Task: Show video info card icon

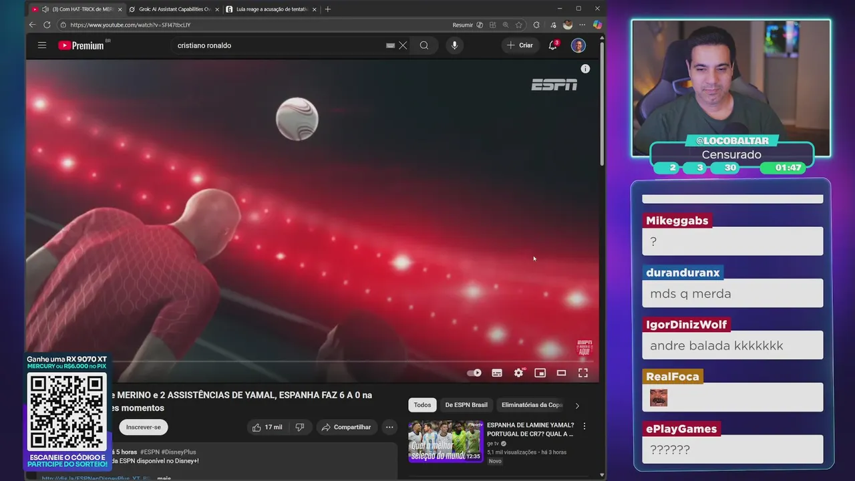Action: 585,69
